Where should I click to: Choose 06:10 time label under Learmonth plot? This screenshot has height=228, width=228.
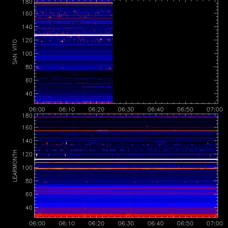tap(67, 223)
